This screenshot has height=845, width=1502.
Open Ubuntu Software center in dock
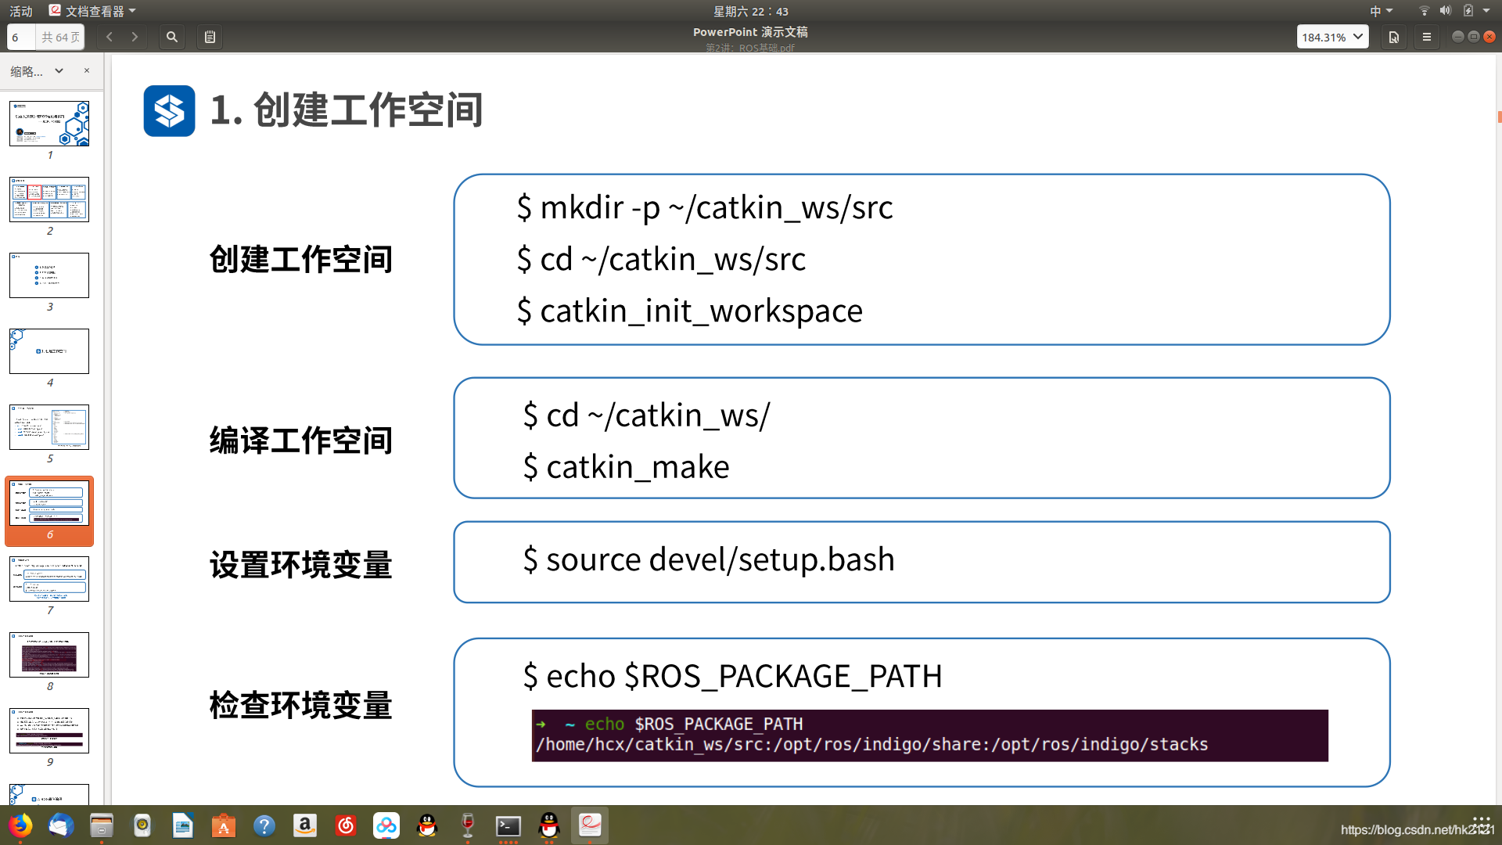click(224, 825)
